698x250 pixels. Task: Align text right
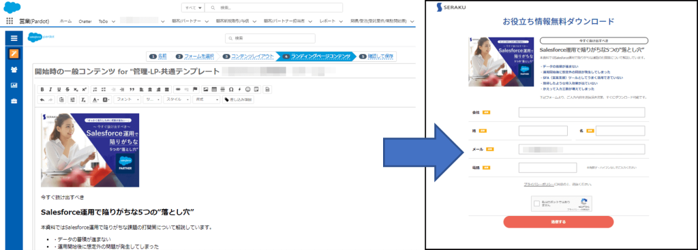pyautogui.click(x=158, y=89)
